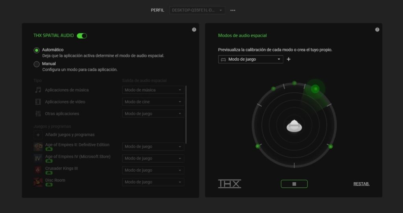Click the Aplicaciones de vídeo label

[x=65, y=102]
